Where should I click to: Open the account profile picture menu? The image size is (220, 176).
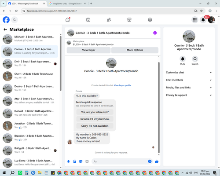[x=211, y=20]
